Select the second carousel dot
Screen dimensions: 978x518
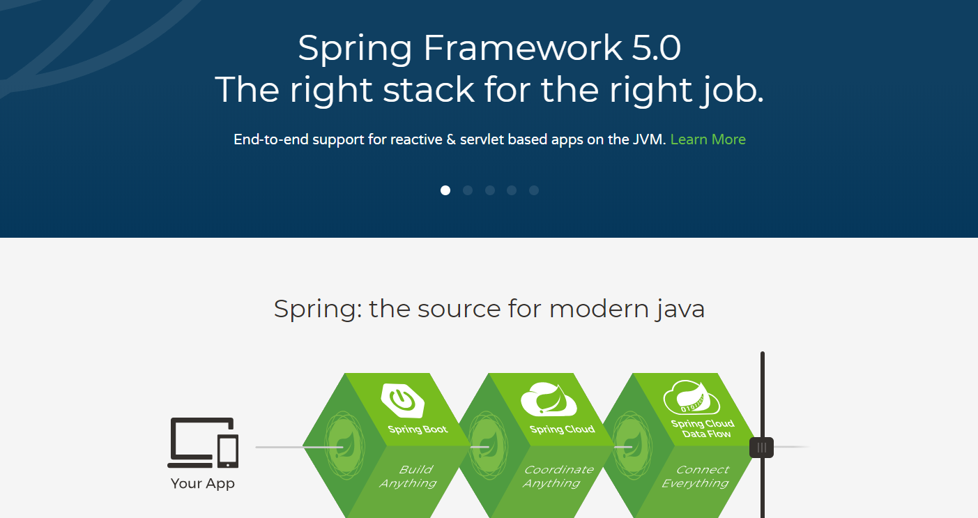point(468,190)
